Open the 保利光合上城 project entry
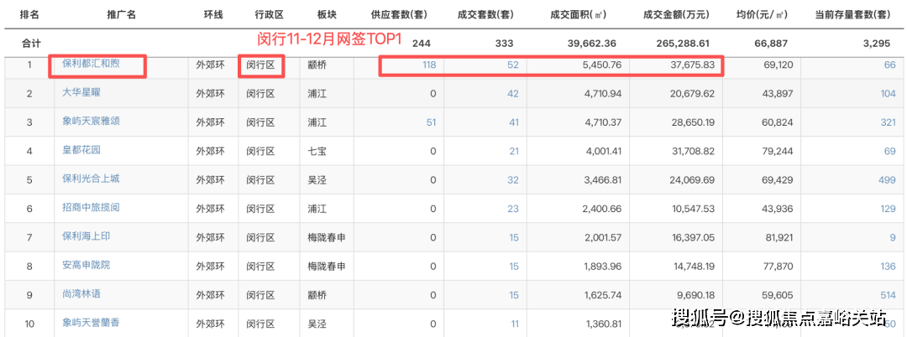Image resolution: width=907 pixels, height=337 pixels. click(x=91, y=179)
